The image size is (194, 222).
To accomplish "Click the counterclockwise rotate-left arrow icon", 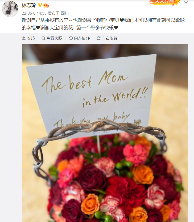I will [x=71, y=38].
